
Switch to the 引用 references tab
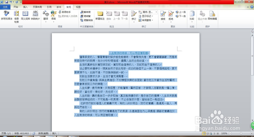(49, 7)
